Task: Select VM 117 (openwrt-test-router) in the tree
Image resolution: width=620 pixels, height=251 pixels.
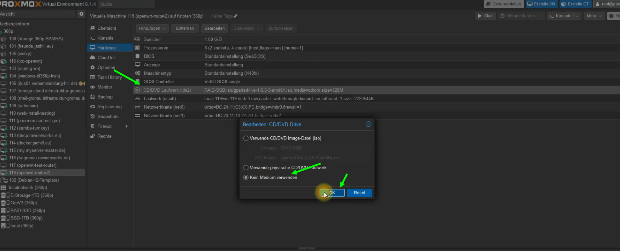Action: pos(33,165)
